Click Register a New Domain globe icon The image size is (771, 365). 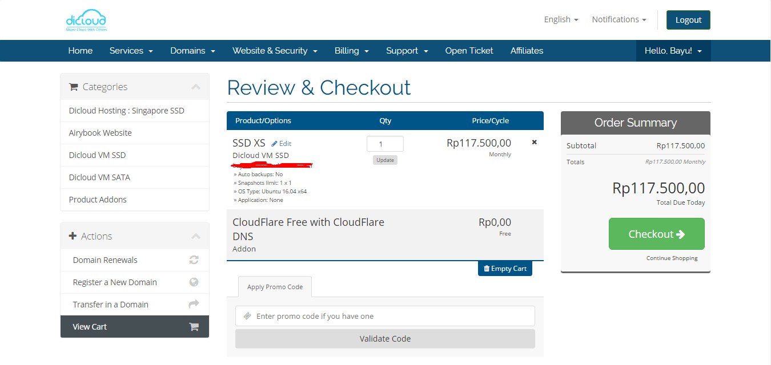[x=194, y=282]
